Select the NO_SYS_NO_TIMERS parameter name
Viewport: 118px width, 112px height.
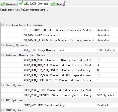coord(59,40)
